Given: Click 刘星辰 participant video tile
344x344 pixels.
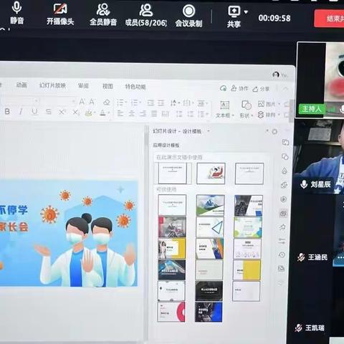Looking at the screenshot, I should [319, 157].
